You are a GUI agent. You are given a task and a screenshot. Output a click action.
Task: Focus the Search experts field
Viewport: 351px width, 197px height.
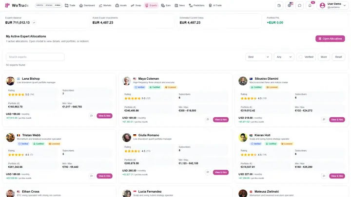(x=35, y=57)
